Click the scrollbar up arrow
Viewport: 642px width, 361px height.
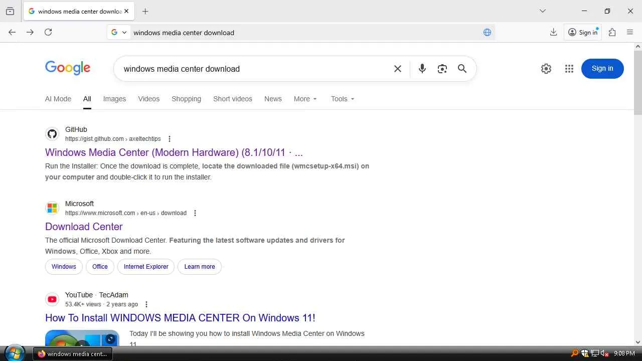[x=638, y=47]
